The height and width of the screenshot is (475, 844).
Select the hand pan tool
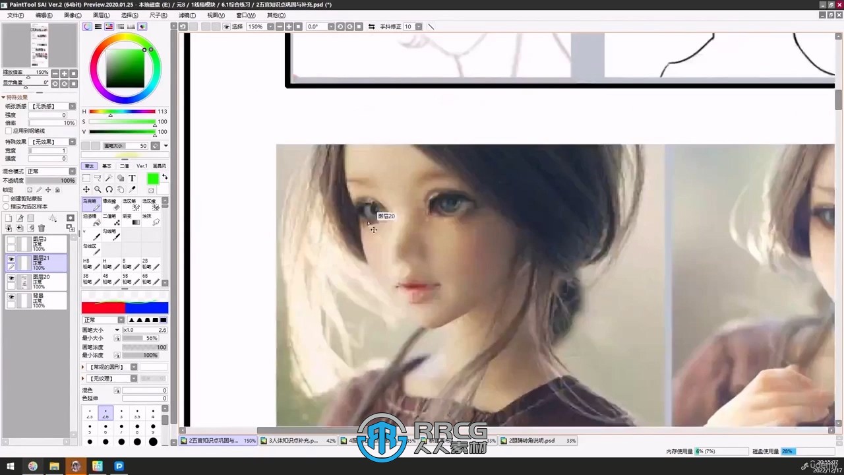click(121, 189)
